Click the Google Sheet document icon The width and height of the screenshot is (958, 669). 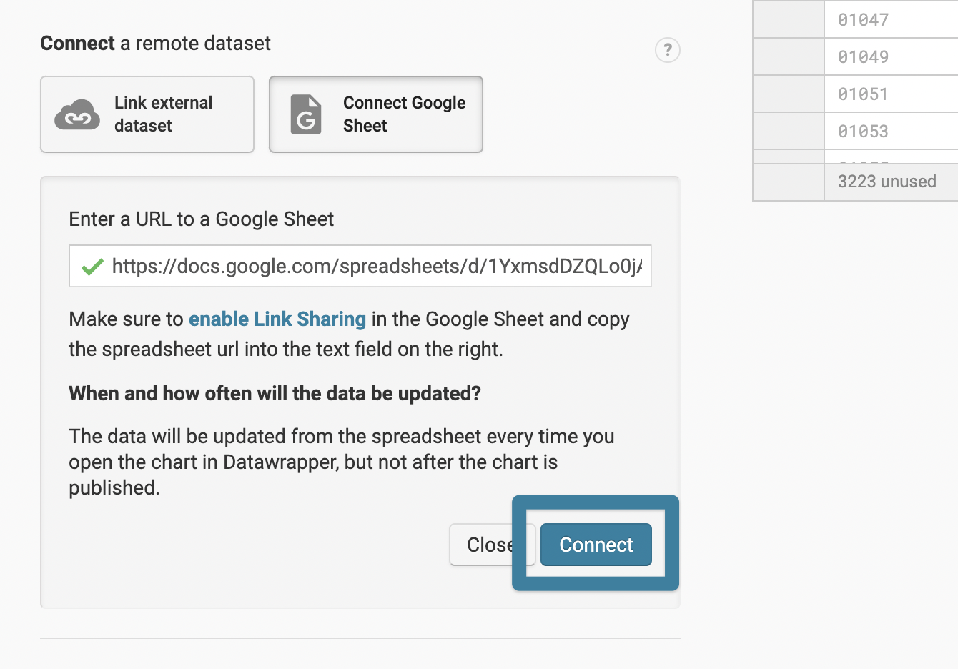click(x=305, y=114)
